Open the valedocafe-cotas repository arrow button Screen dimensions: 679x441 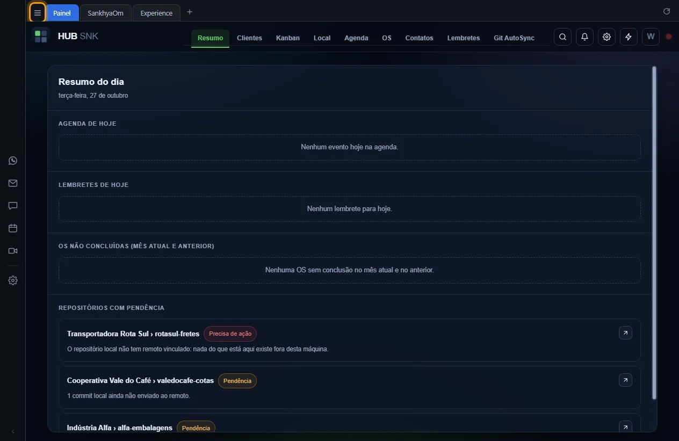pyautogui.click(x=625, y=380)
